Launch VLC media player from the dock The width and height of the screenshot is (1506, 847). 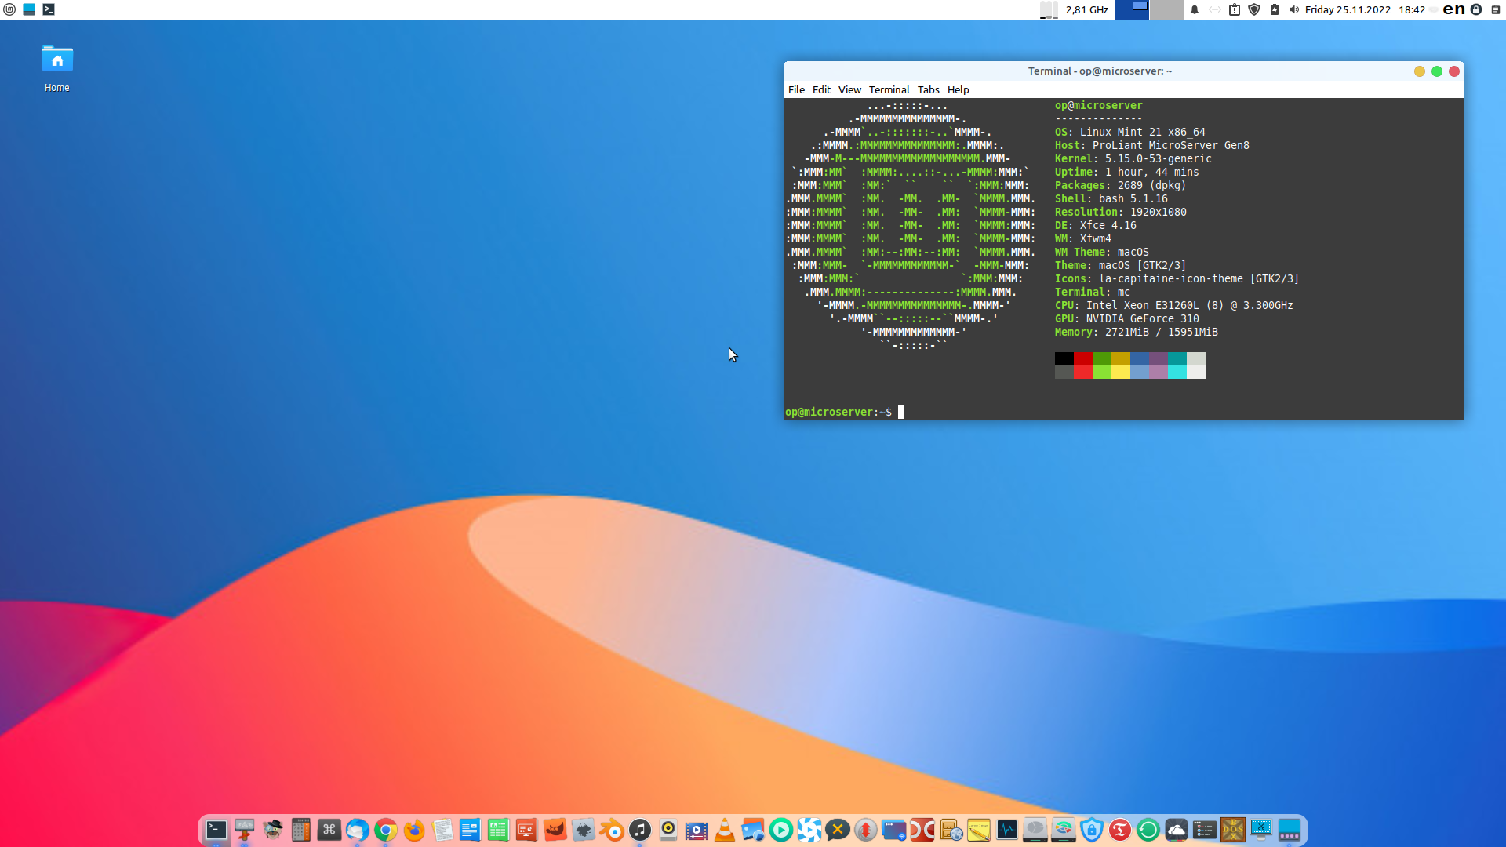[725, 830]
